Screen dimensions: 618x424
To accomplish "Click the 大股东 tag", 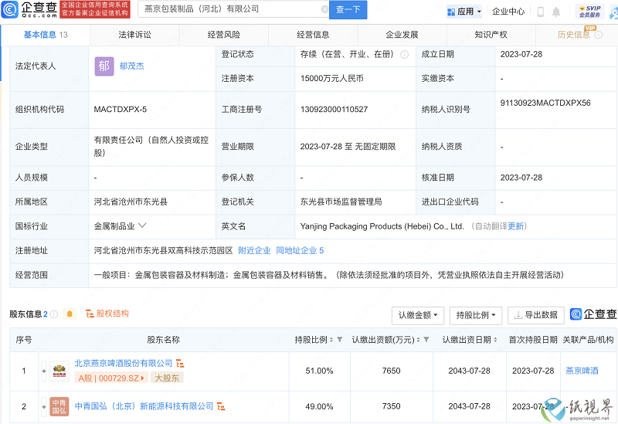I will click(x=167, y=378).
